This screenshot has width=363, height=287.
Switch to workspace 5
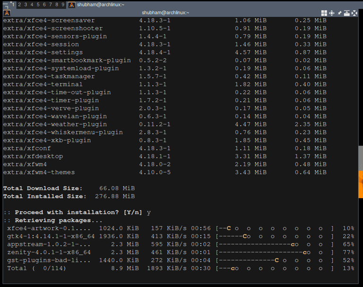tap(38, 5)
